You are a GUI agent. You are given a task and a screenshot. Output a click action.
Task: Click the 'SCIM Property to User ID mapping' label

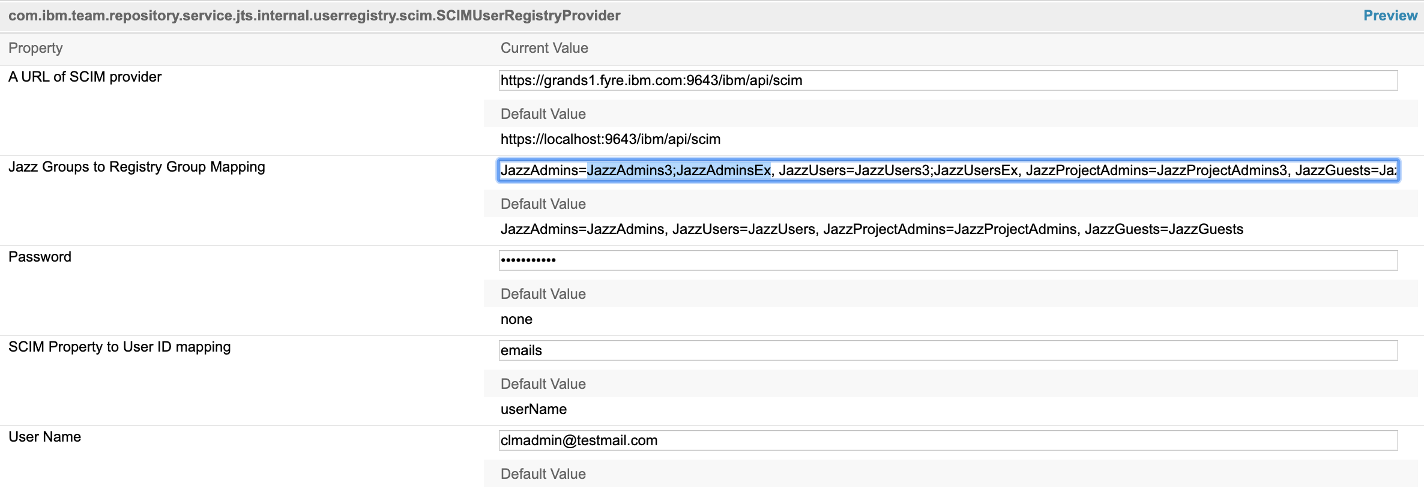click(119, 347)
